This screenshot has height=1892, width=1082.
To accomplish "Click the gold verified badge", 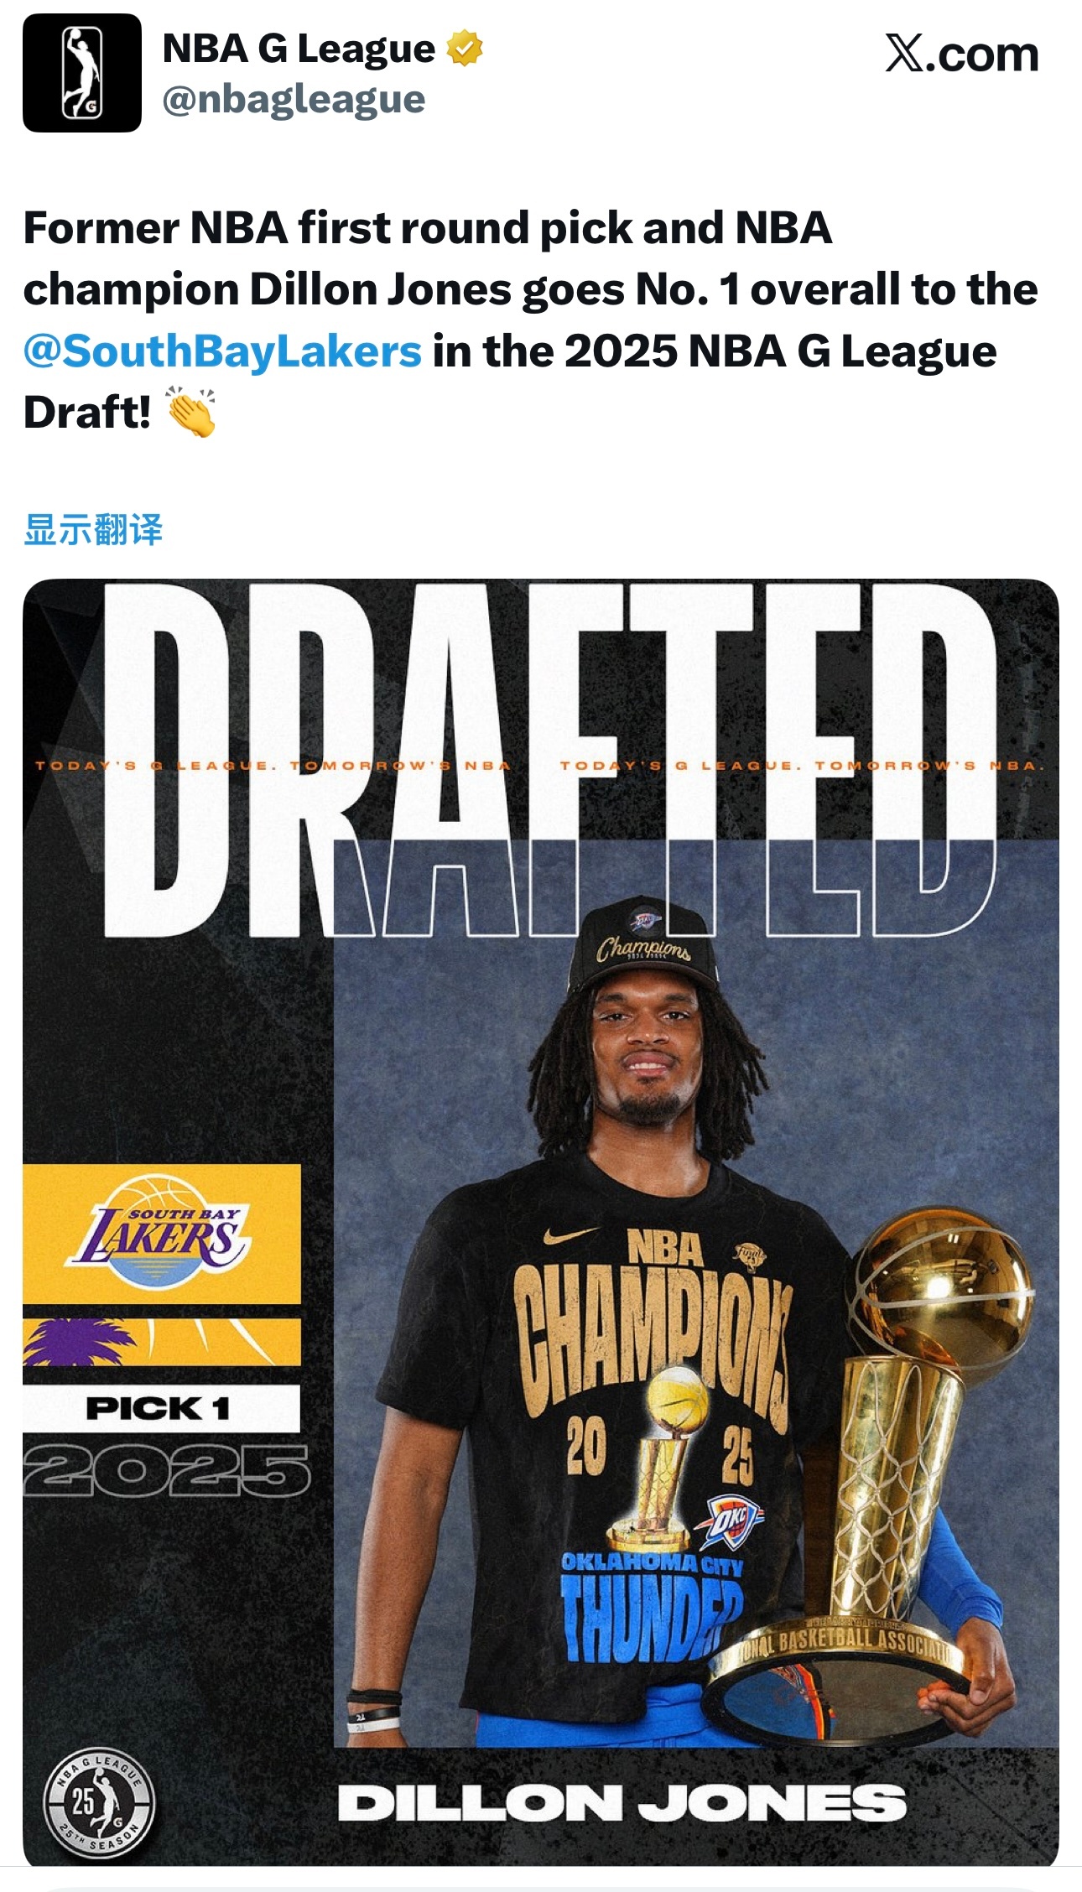I will (465, 48).
